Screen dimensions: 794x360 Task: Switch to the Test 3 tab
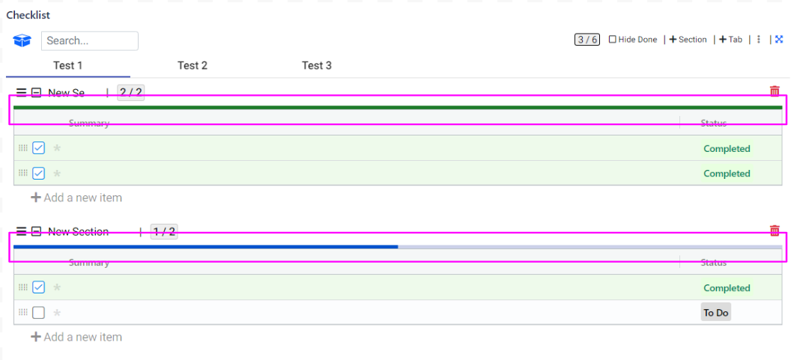pos(317,66)
